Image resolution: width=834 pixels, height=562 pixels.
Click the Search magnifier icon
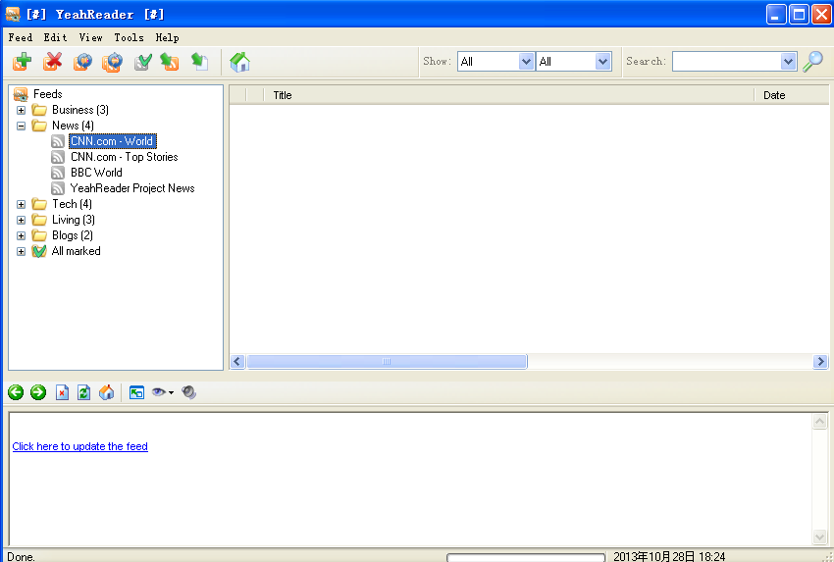point(812,62)
